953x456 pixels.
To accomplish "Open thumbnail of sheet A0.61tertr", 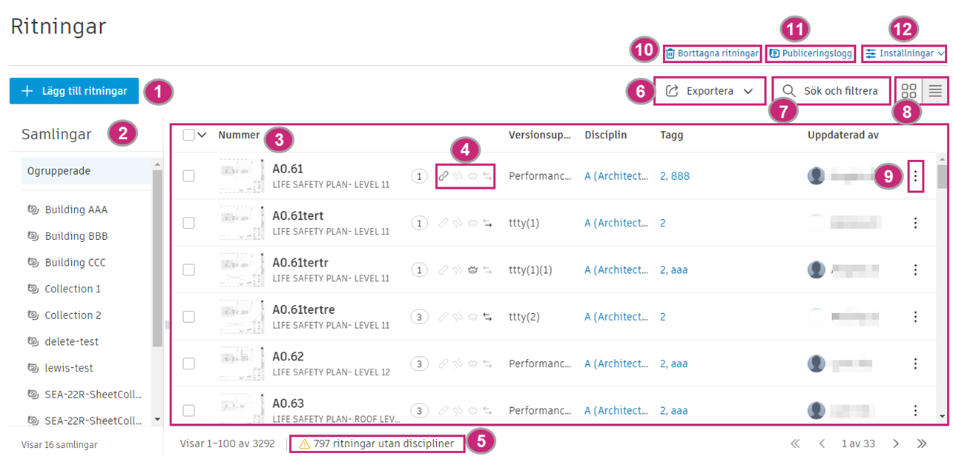I will (x=242, y=270).
